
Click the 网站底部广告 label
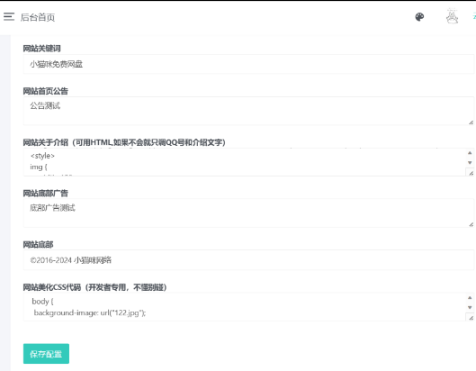(46, 194)
